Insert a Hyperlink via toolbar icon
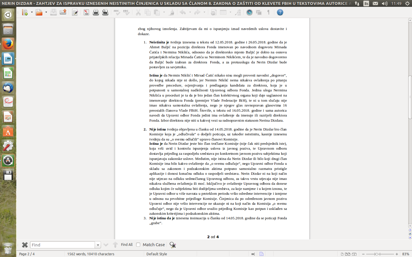Viewport: 412px width, 257px height. pyautogui.click(x=214, y=12)
